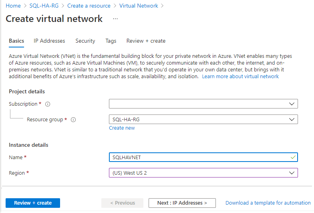Expand the Subscription dropdown

pos(203,104)
